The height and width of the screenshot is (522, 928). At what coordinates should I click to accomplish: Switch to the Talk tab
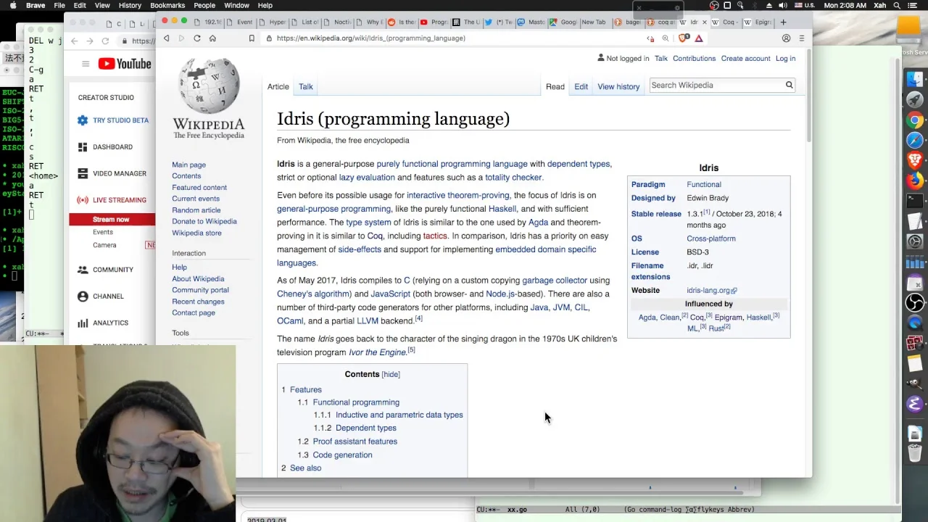pyautogui.click(x=306, y=86)
